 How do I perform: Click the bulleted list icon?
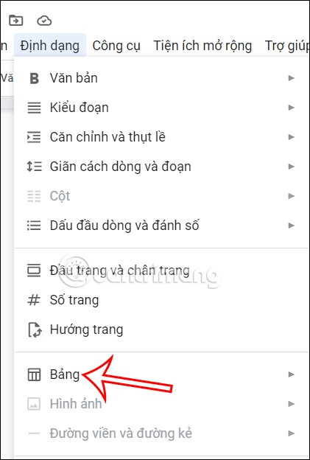pyautogui.click(x=34, y=226)
